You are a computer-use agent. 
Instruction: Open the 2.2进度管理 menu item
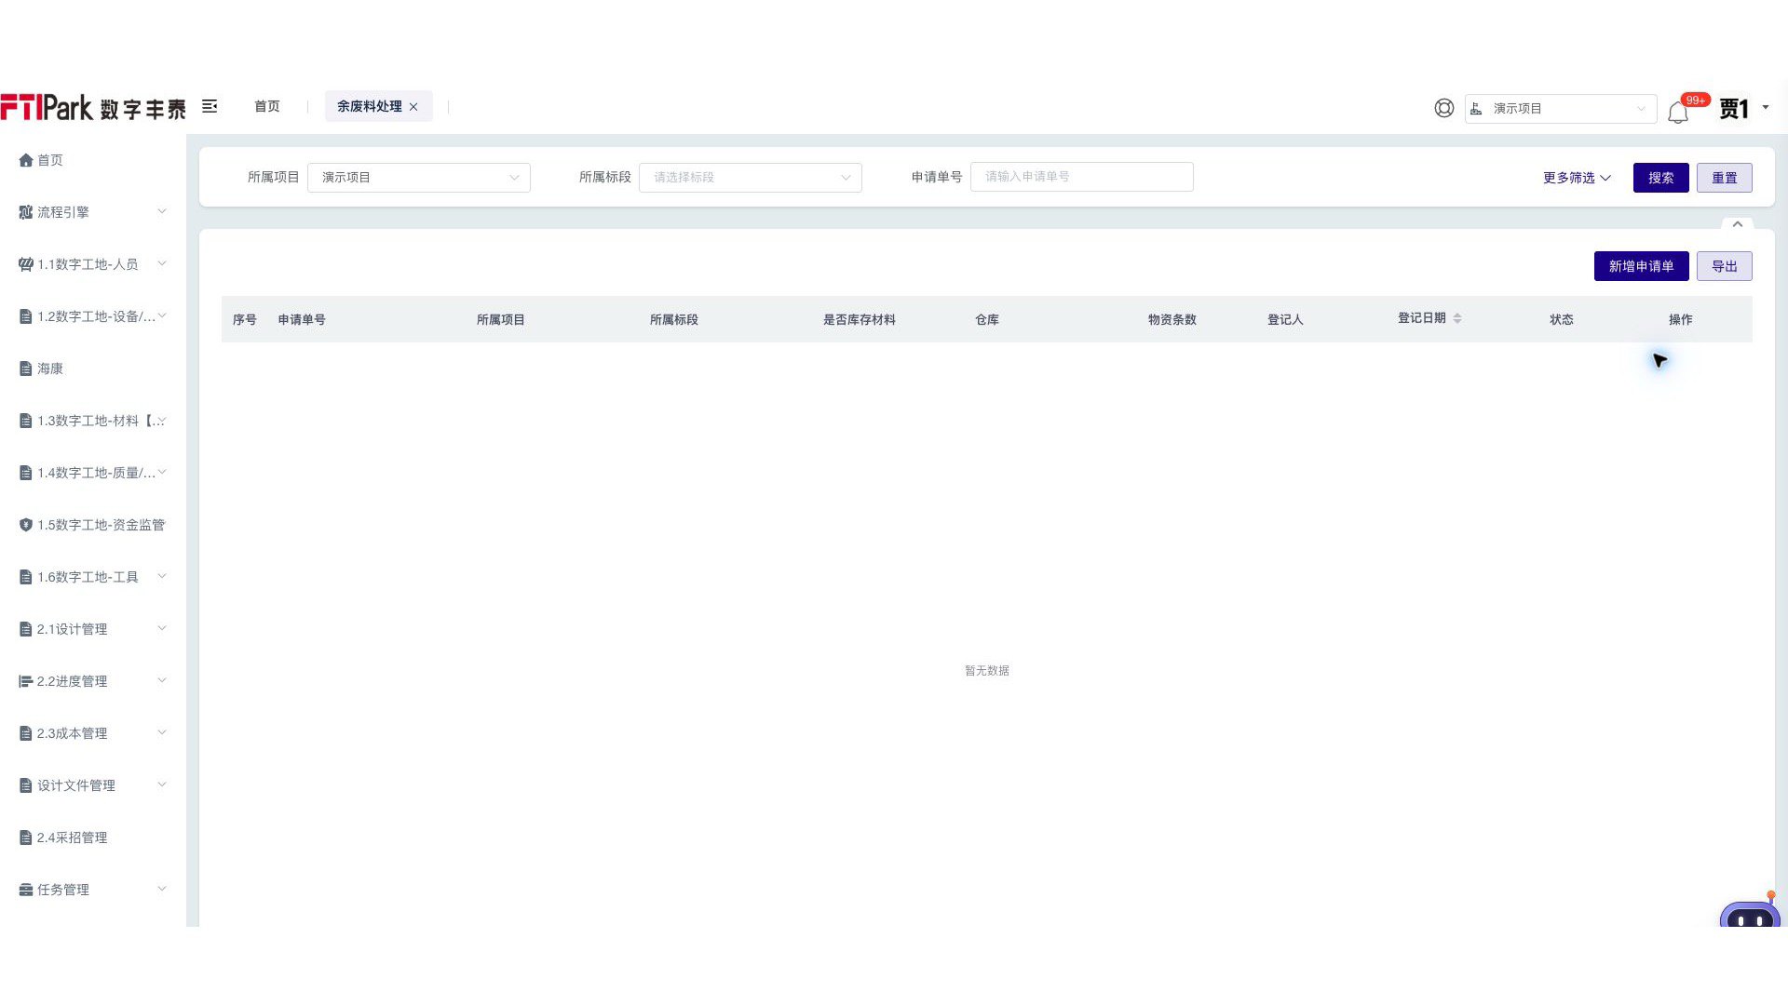[x=93, y=681]
